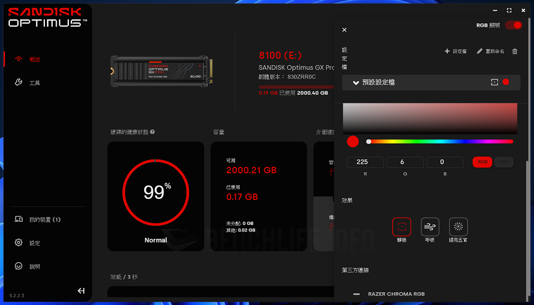Screen dimensions: 534x305
Task: Click the SSD product image thumbnail
Action: [161, 71]
